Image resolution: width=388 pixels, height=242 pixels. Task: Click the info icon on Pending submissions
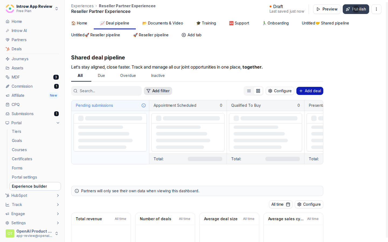[144, 105]
